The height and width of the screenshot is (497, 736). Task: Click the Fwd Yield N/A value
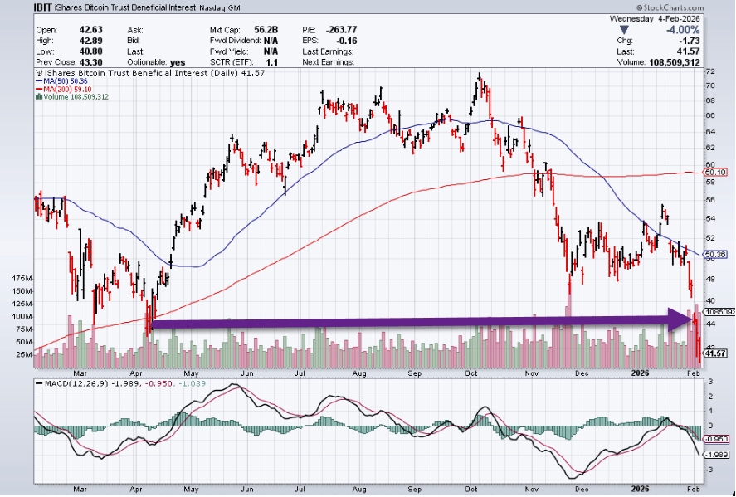(271, 51)
